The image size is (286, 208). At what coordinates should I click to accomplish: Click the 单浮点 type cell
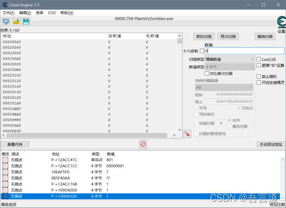pyautogui.click(x=97, y=160)
